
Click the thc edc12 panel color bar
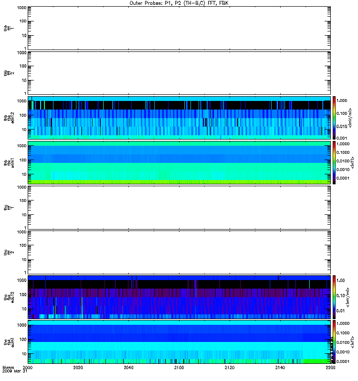coord(334,297)
